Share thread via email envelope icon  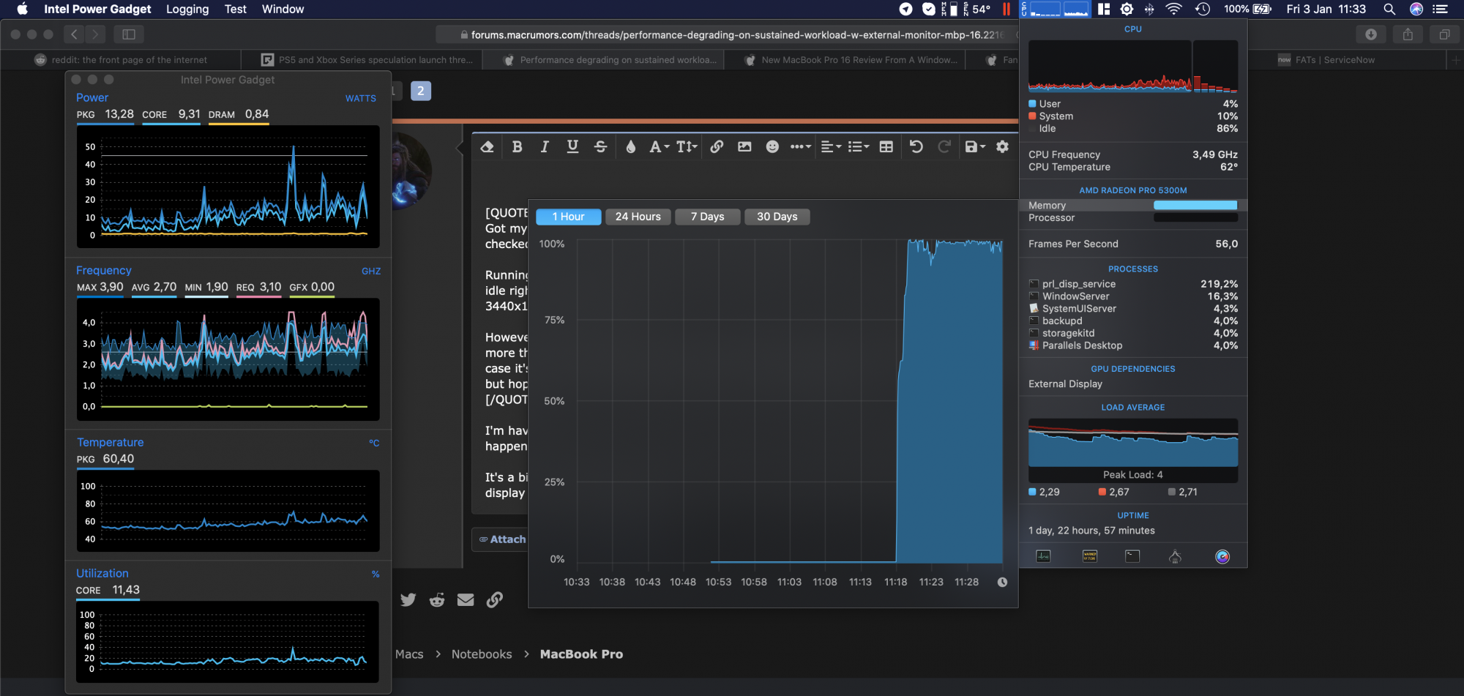tap(466, 600)
